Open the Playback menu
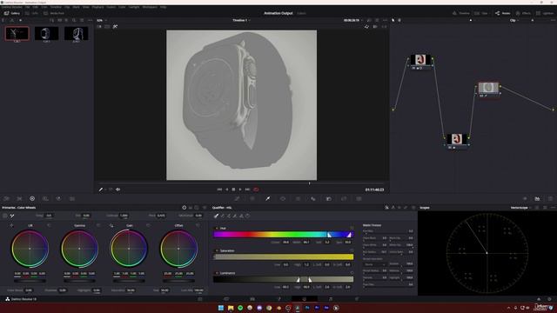 click(97, 7)
